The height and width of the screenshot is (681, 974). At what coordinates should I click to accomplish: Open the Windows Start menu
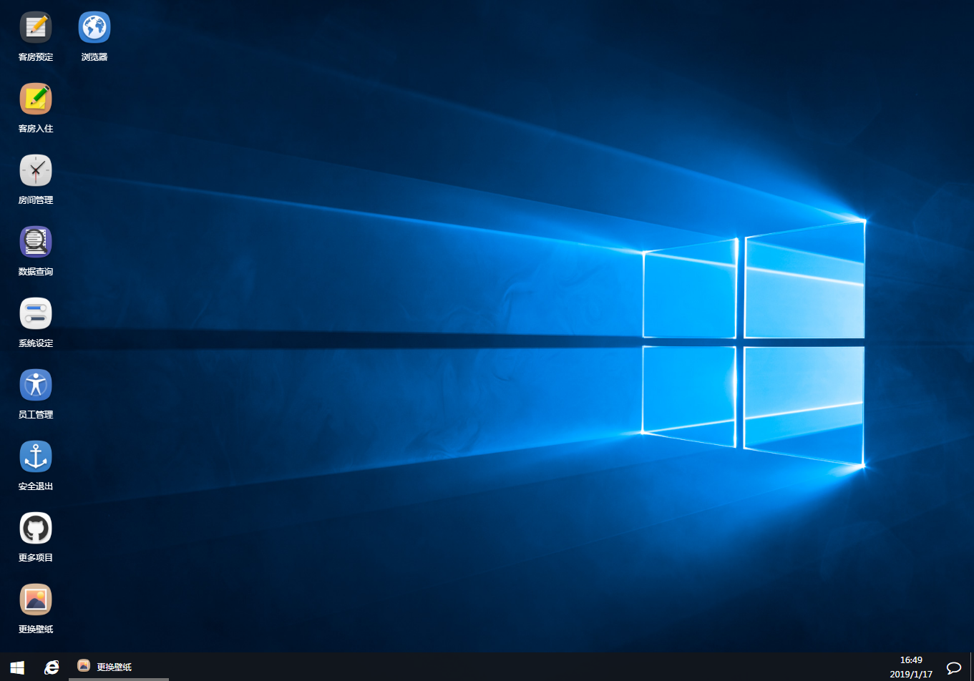tap(17, 667)
